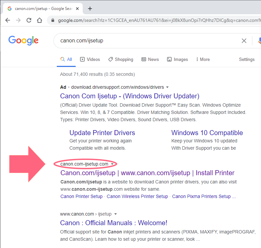Open the Canon Official Manuals Welcome result

(x=114, y=223)
